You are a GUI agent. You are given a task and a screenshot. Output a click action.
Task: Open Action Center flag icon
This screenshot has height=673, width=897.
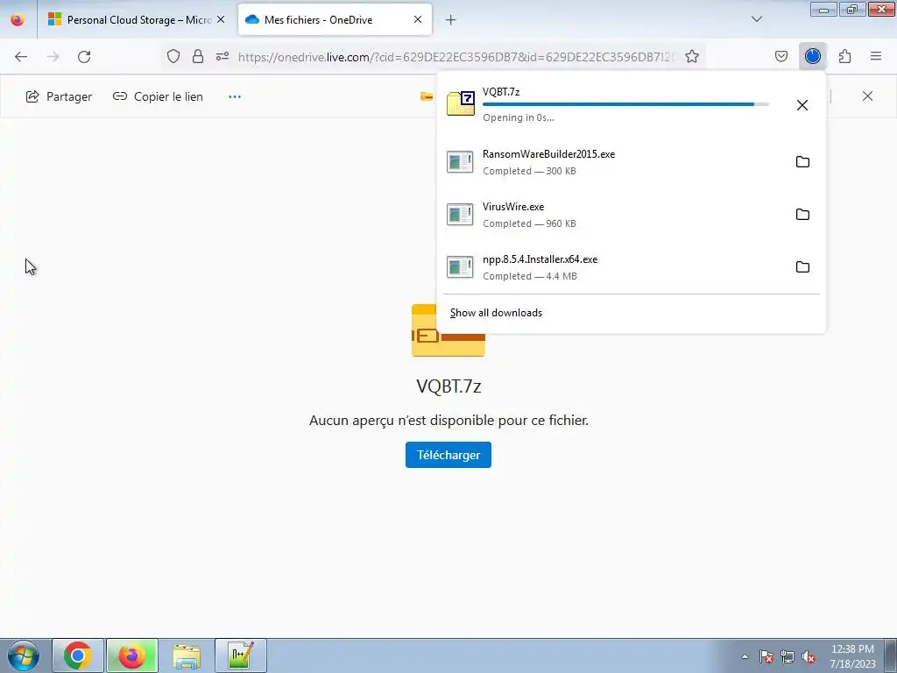pyautogui.click(x=766, y=656)
